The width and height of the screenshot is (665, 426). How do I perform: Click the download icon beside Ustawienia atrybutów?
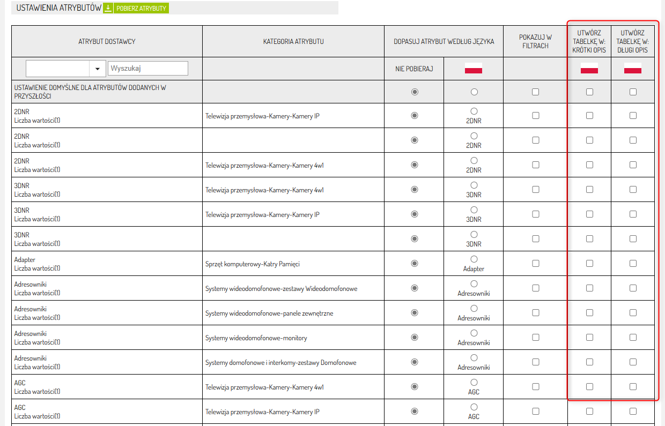point(108,8)
